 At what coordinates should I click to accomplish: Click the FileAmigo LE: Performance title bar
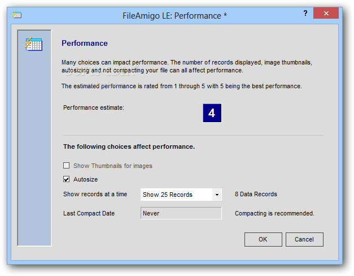(174, 16)
